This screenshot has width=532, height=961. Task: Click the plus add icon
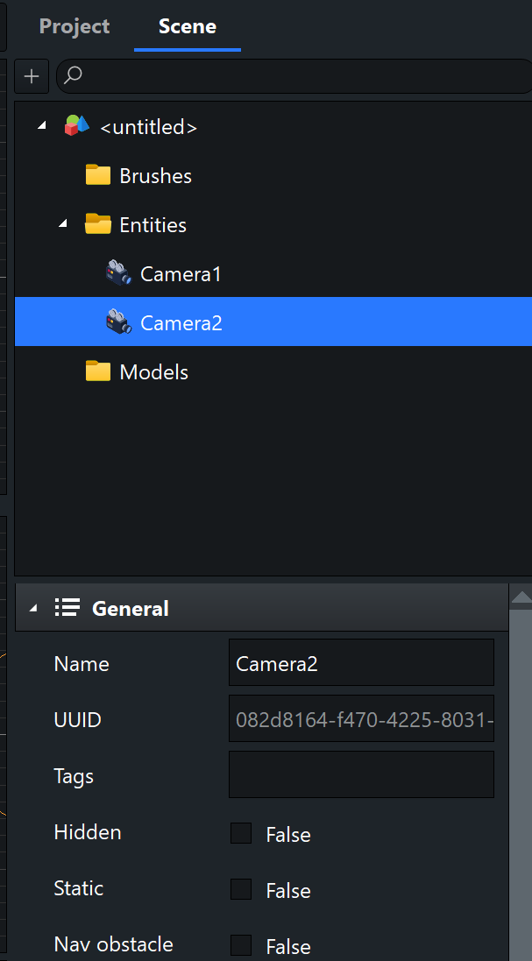coord(32,77)
